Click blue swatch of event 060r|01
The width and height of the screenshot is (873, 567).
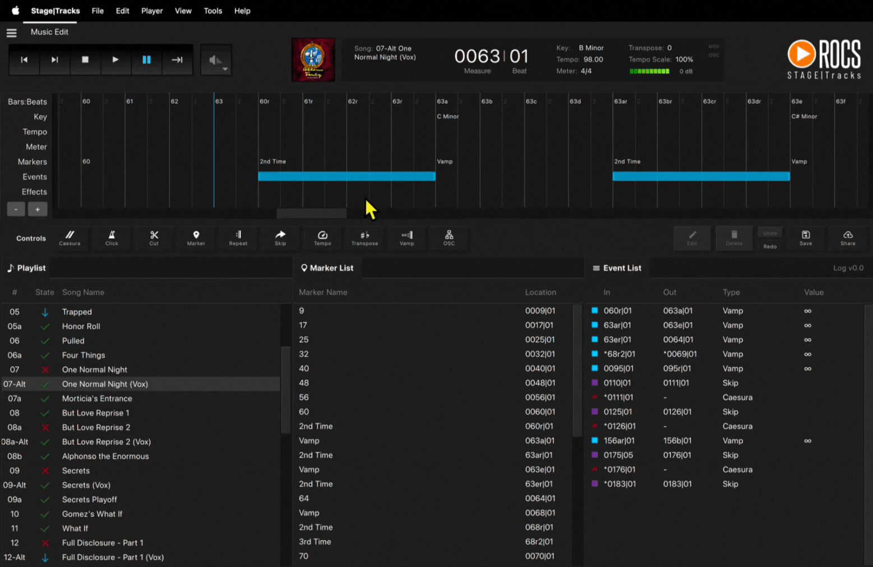(x=594, y=310)
